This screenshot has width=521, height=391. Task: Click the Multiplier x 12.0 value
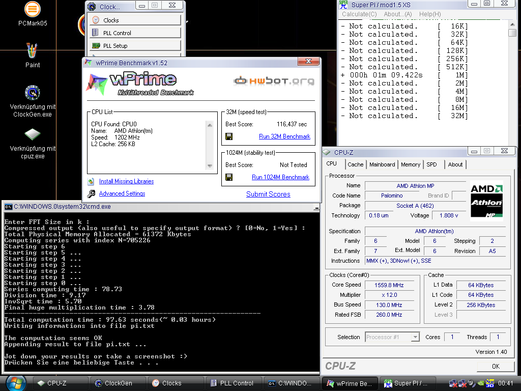click(389, 295)
